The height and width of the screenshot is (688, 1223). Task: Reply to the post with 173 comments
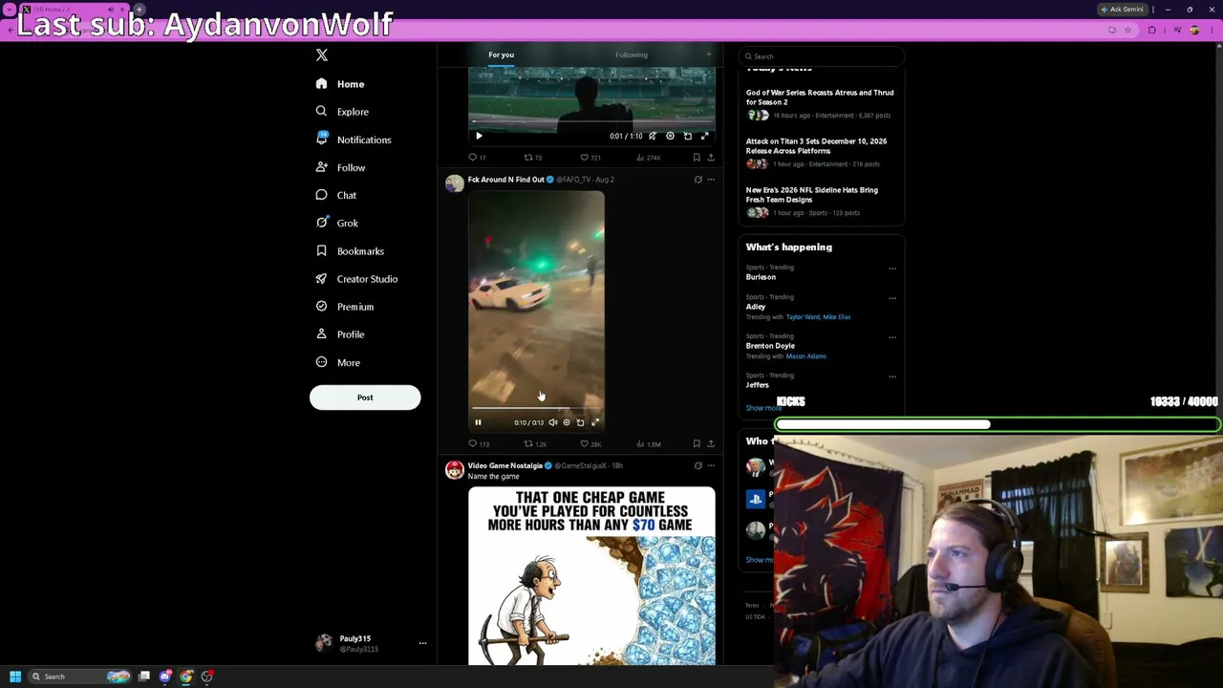pos(479,444)
